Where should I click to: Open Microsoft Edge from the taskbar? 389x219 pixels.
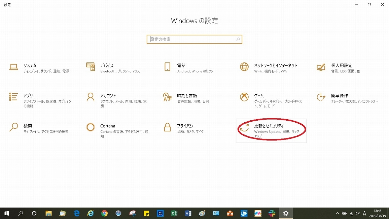point(77,213)
